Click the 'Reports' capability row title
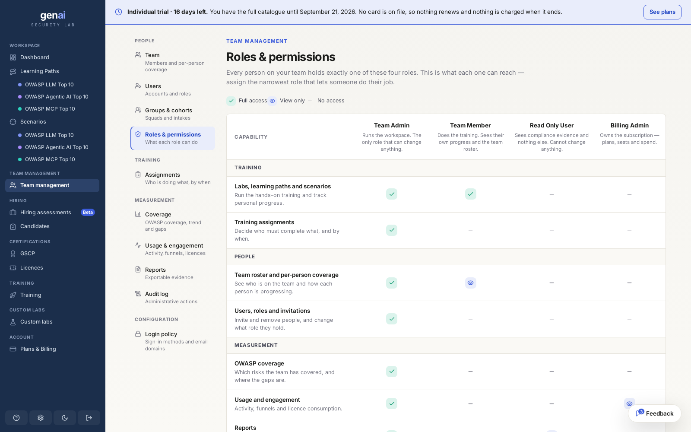This screenshot has height=432, width=691. tap(245, 428)
